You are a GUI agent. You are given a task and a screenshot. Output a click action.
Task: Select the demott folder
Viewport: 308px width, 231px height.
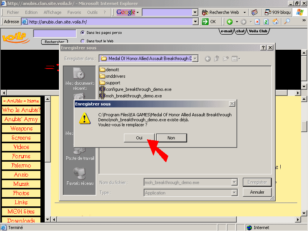coord(109,70)
